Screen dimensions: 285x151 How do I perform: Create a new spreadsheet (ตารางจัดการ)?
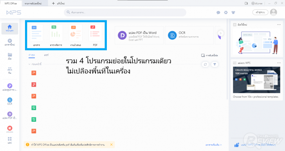(56, 35)
